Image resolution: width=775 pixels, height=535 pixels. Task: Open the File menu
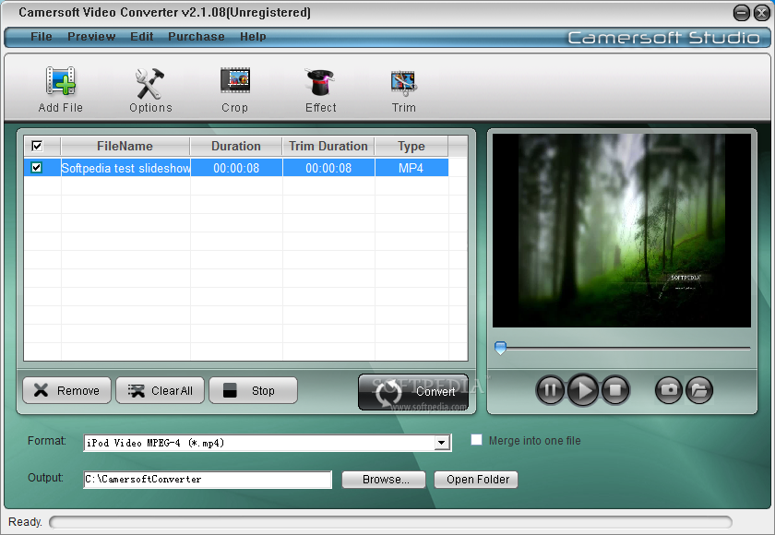coord(41,37)
